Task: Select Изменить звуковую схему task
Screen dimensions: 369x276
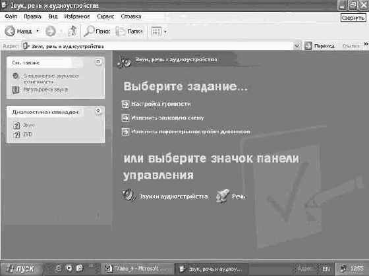Action: point(167,118)
